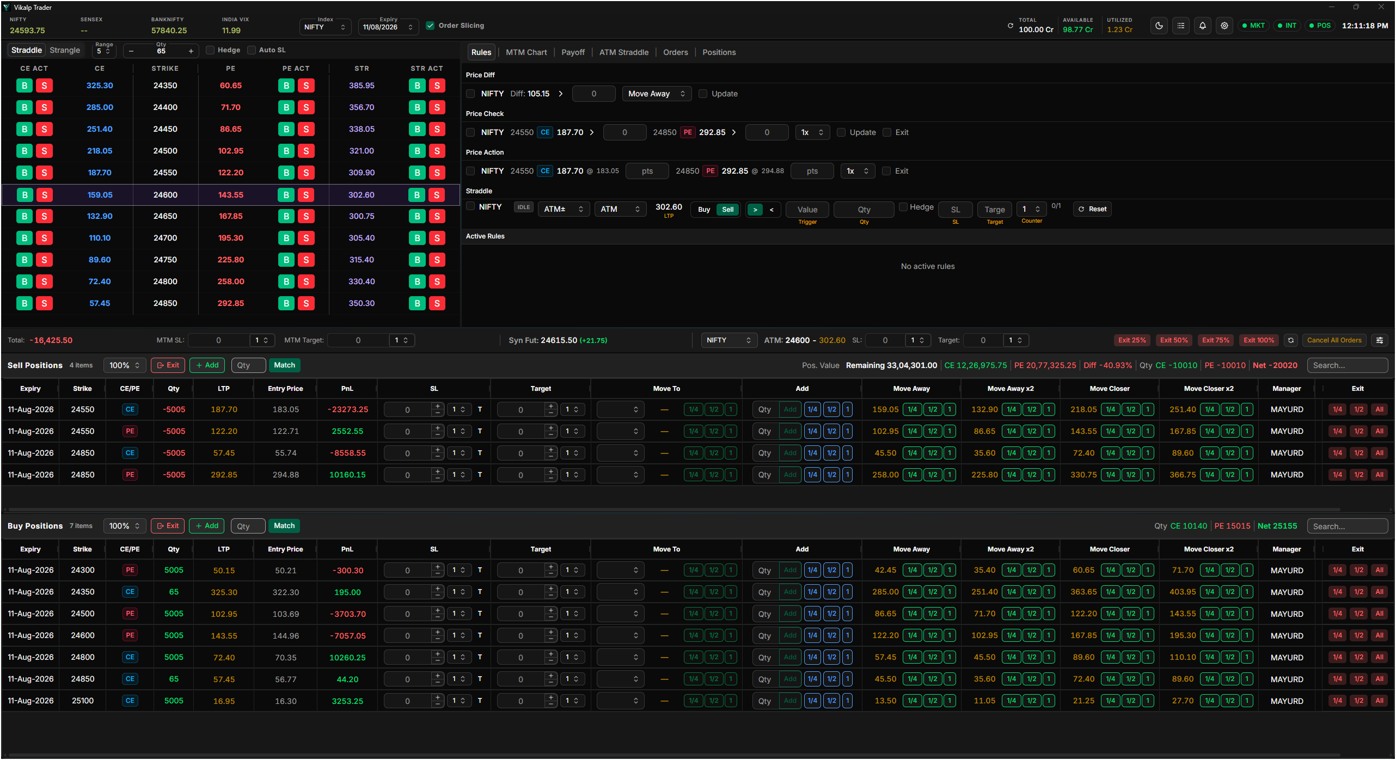Switch to Positions tab
1396x760 pixels.
pyautogui.click(x=719, y=52)
